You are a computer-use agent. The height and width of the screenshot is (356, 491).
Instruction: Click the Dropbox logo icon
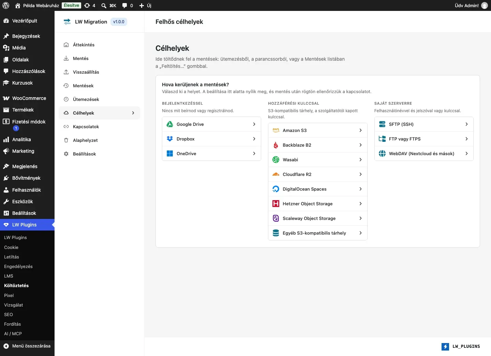click(x=170, y=139)
